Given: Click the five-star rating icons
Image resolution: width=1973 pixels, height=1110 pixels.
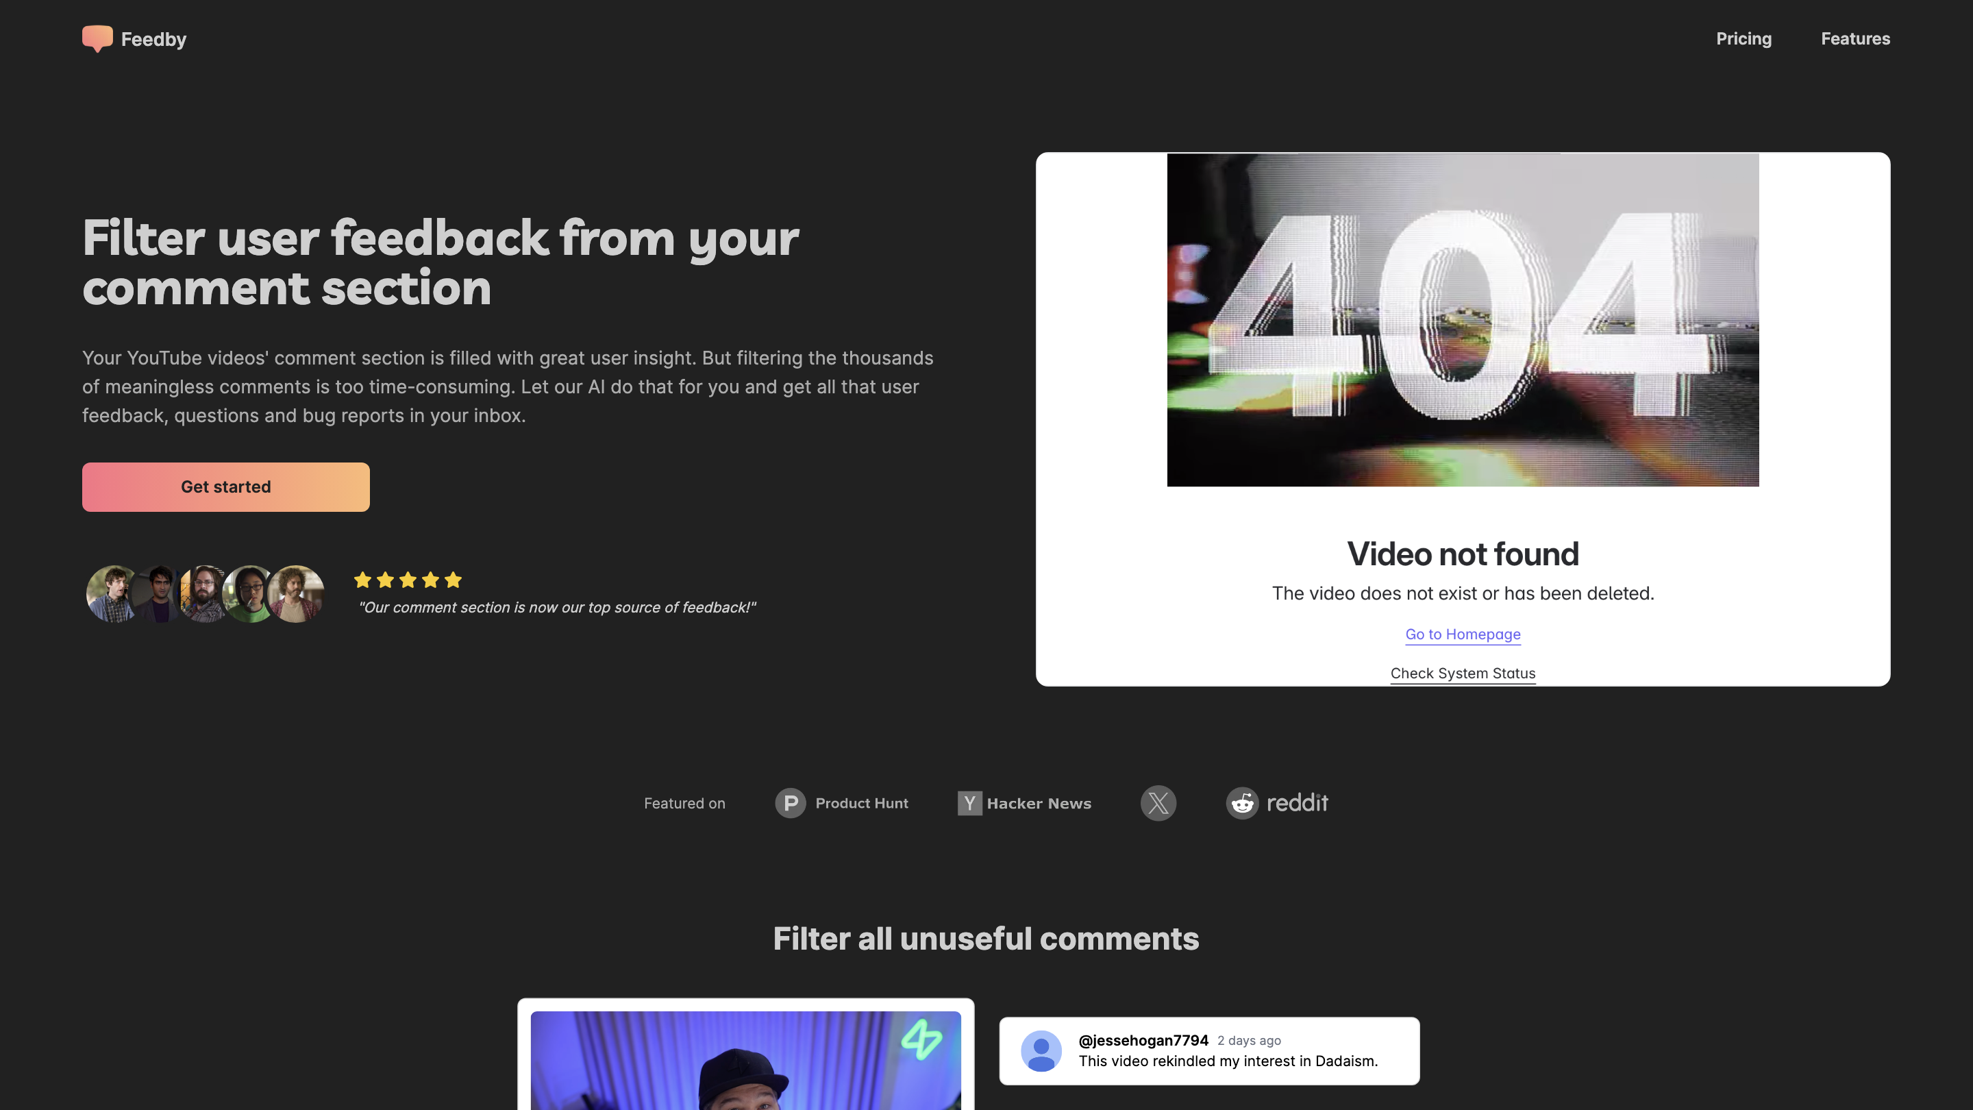Looking at the screenshot, I should coord(408,580).
